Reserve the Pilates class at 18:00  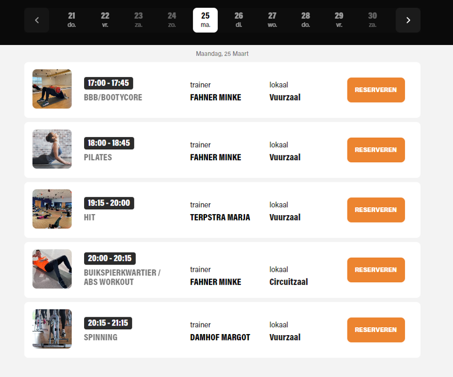[x=376, y=150]
